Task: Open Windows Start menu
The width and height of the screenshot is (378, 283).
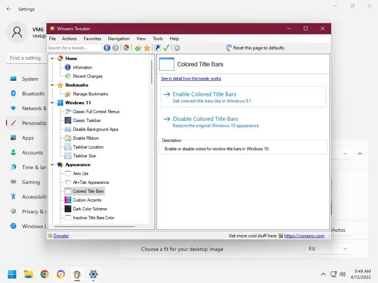Action: click(x=12, y=274)
